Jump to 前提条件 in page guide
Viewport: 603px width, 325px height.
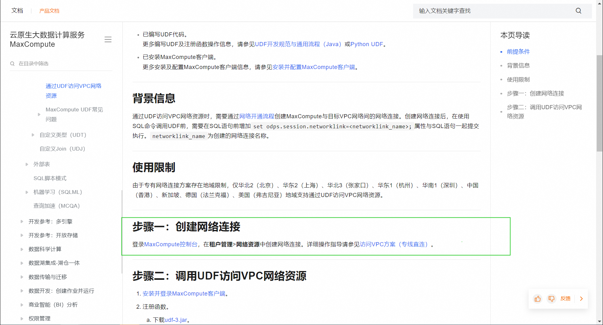(x=518, y=52)
